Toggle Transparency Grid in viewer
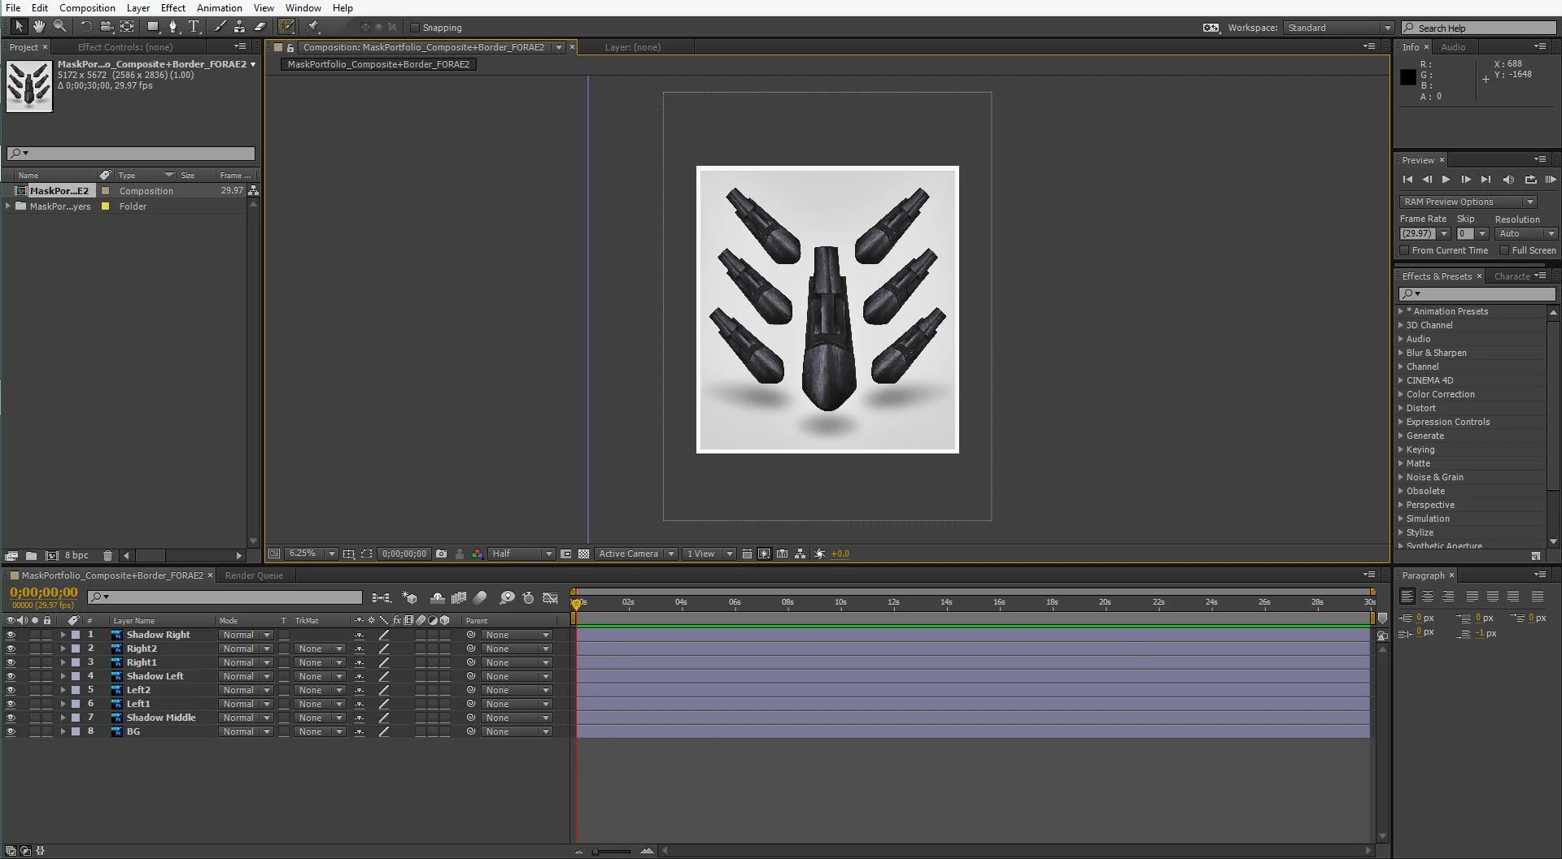This screenshot has width=1562, height=859. point(583,553)
